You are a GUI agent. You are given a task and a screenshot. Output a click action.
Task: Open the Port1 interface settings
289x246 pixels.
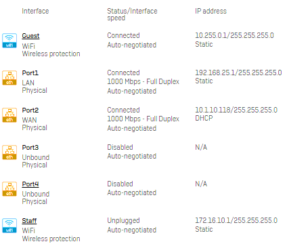(30, 73)
